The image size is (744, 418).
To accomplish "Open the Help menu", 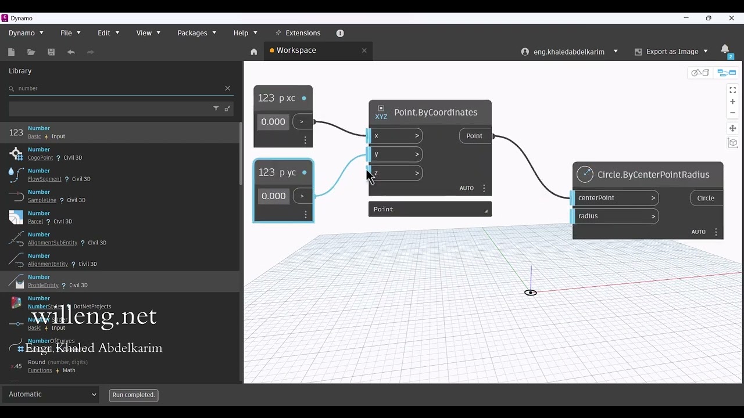I will click(x=245, y=33).
